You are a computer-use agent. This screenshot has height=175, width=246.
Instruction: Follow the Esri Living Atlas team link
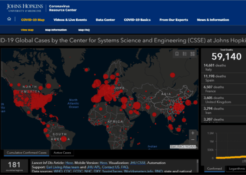tap(63, 167)
